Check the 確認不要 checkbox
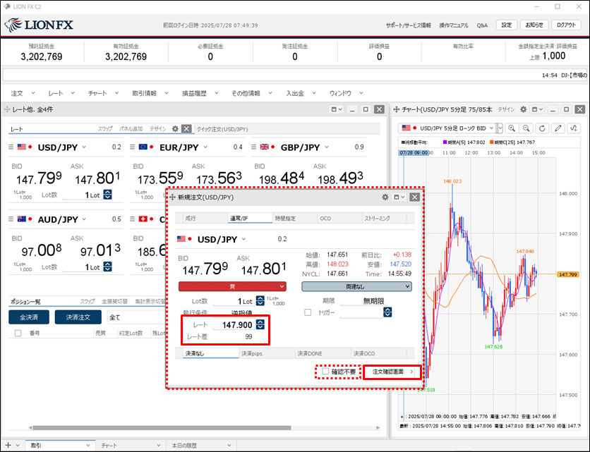The width and height of the screenshot is (590, 452). pos(325,372)
